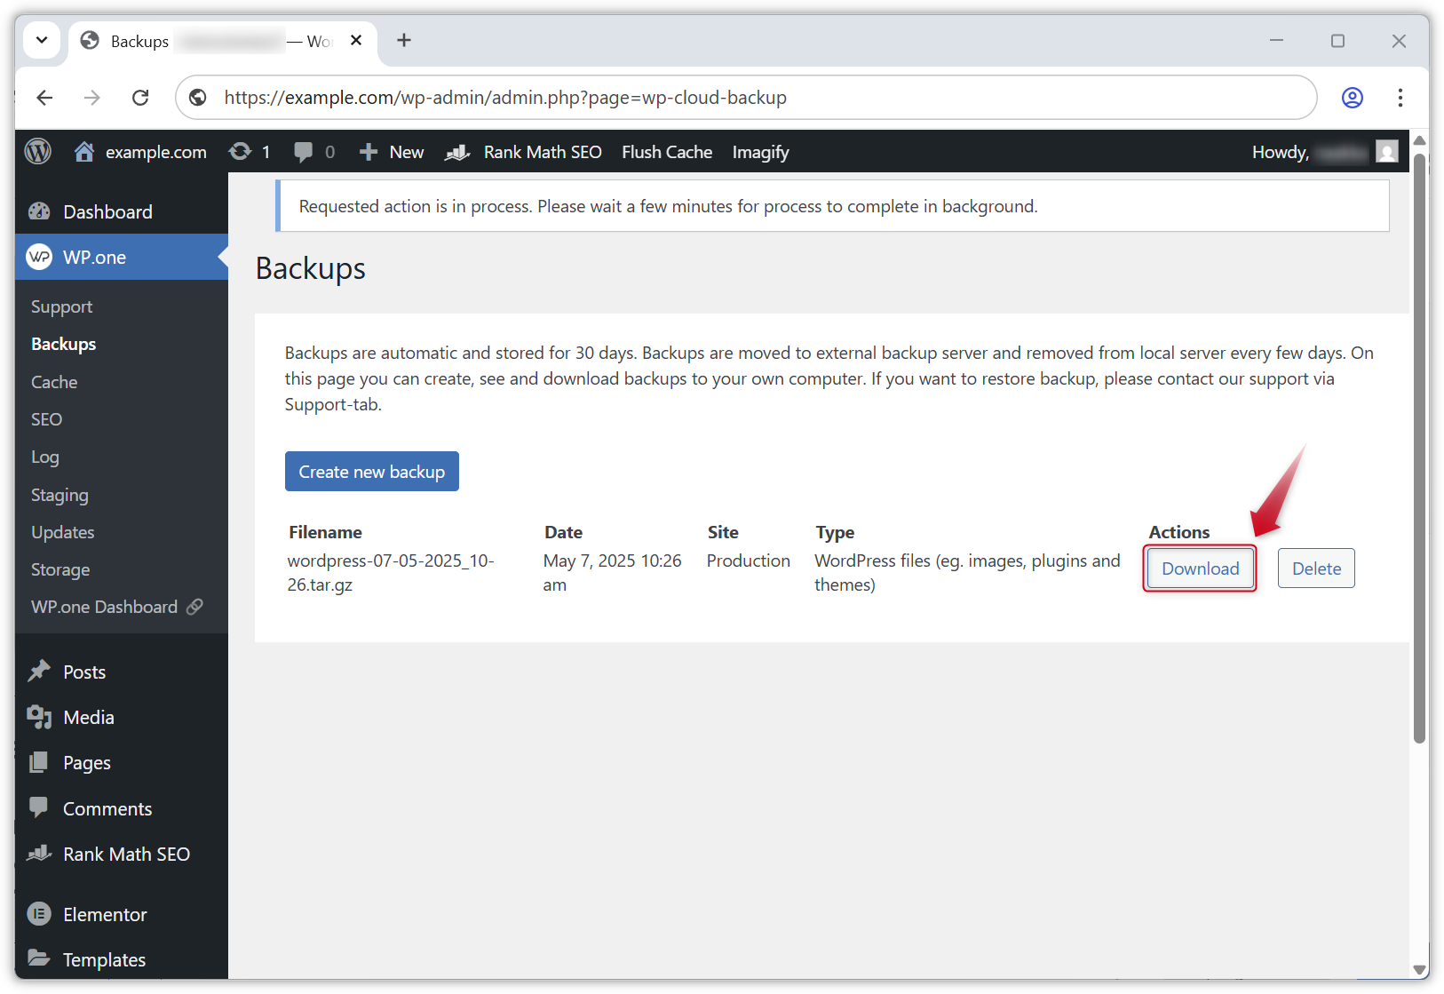The width and height of the screenshot is (1444, 994).
Task: Open example.com via the home icon
Action: click(84, 151)
